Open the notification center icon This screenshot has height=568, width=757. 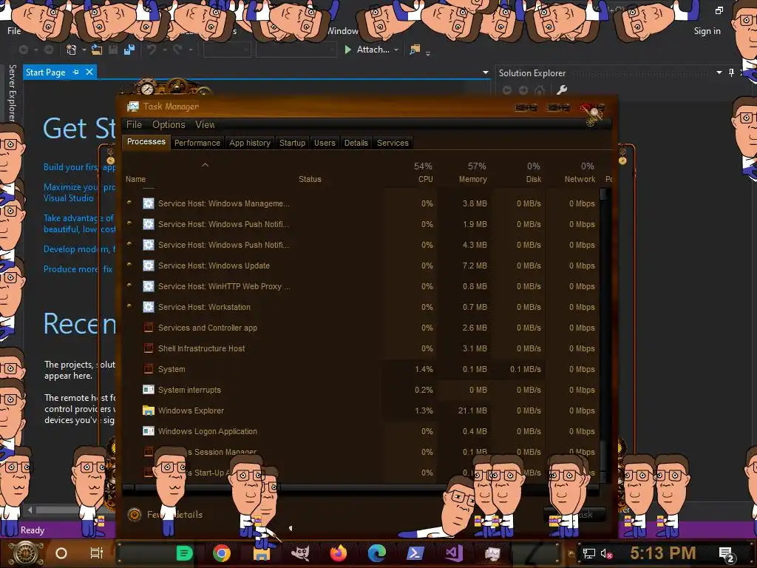[x=727, y=553]
